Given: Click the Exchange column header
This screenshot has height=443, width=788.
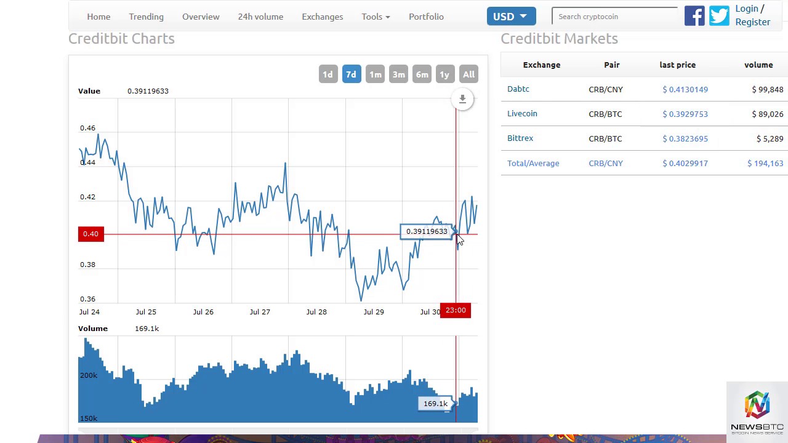Looking at the screenshot, I should pos(542,65).
